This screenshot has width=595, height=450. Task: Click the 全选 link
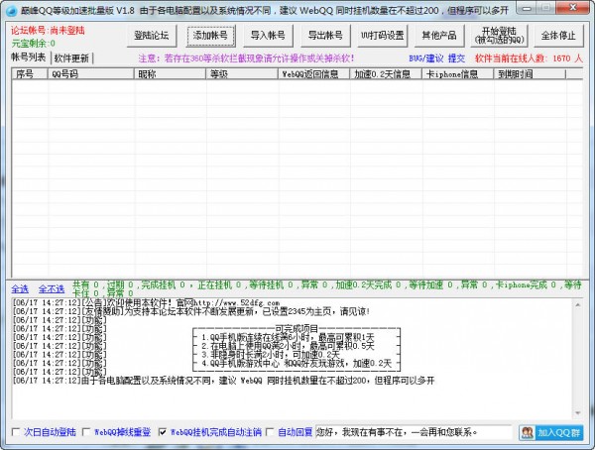[x=20, y=289]
